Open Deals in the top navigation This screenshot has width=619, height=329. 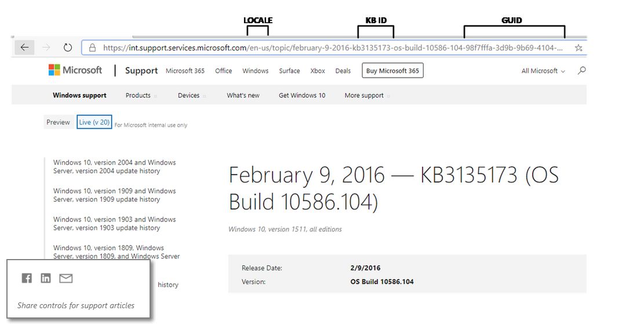pyautogui.click(x=343, y=71)
